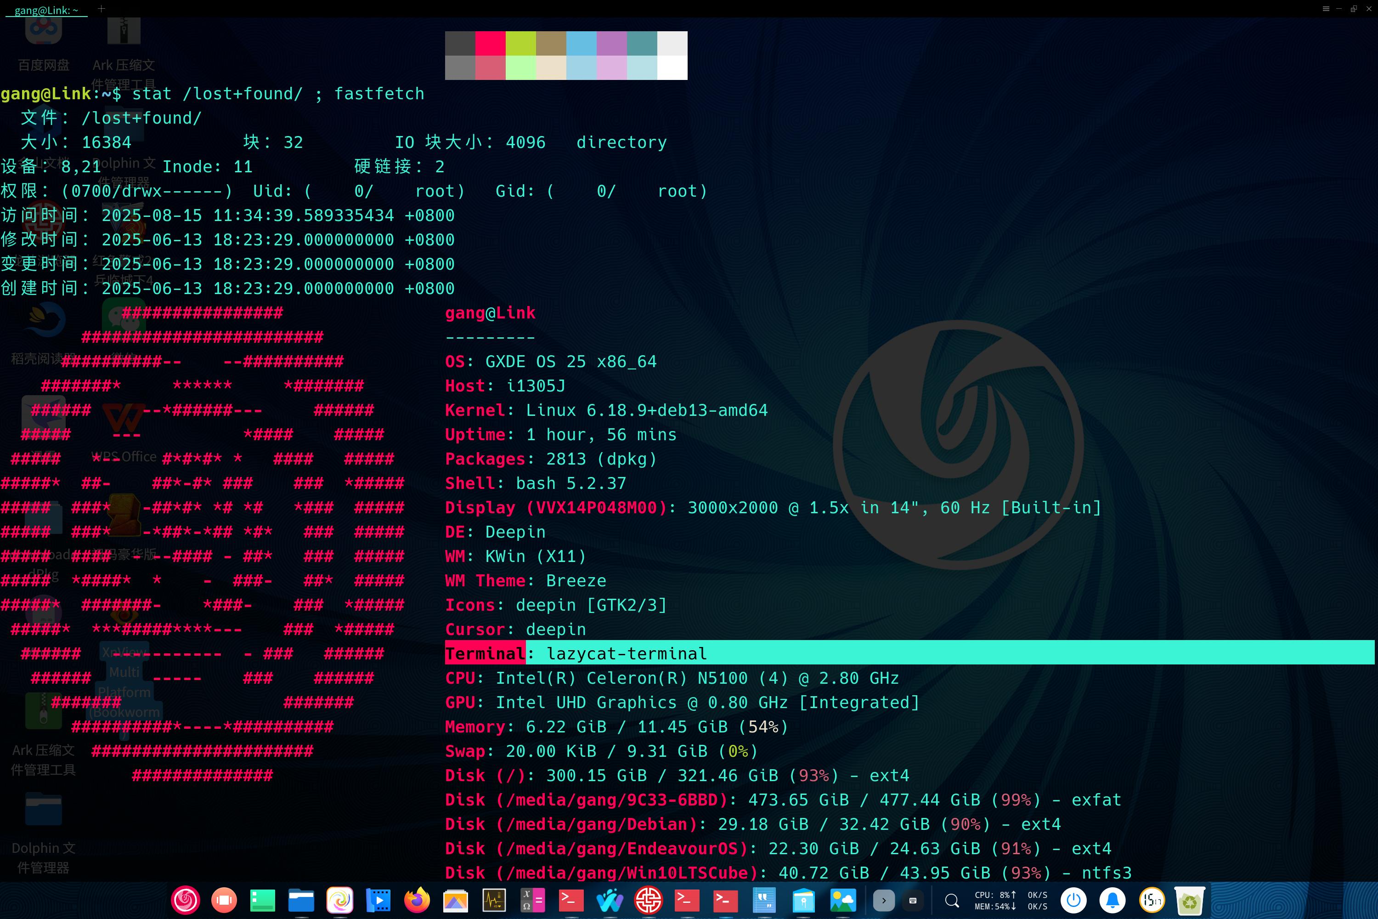Open the trash bin in the dock
1378x919 pixels.
tap(1190, 900)
